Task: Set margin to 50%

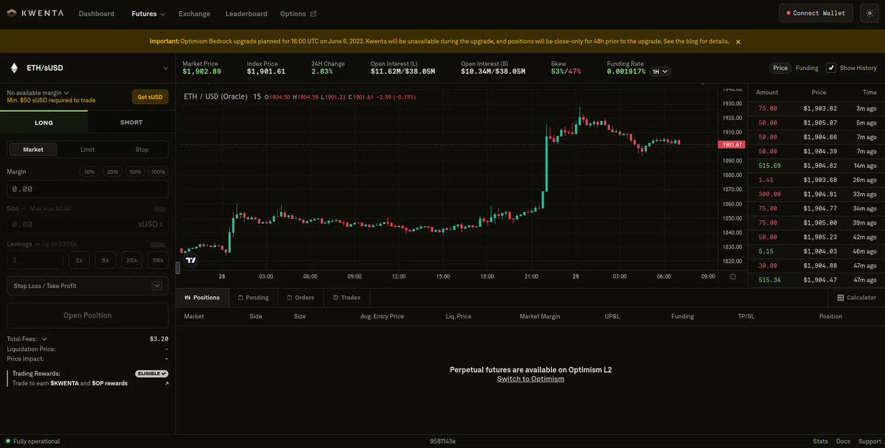Action: (x=135, y=172)
